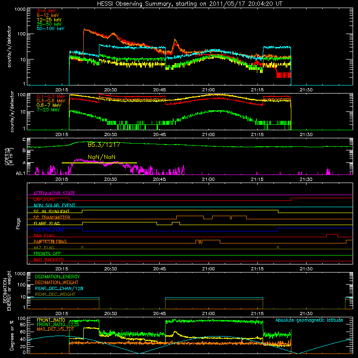The width and height of the screenshot is (358, 358).
Task: Click the yellow flare-interval bar in GOES panel
Action: click(x=99, y=163)
